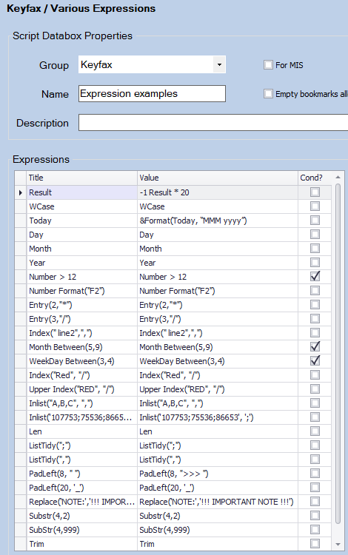Image resolution: width=348 pixels, height=555 pixels.
Task: Click the Name field containing Expression examples
Action: pos(152,94)
